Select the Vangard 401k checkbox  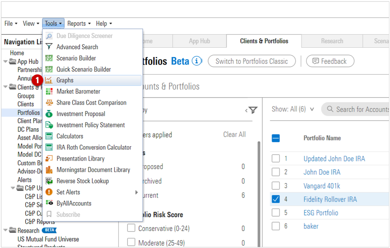click(x=276, y=185)
